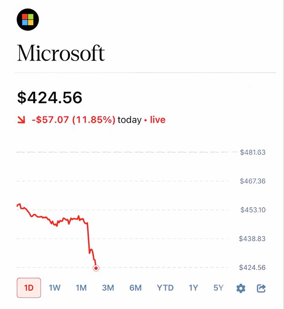The height and width of the screenshot is (309, 284).
Task: View the 1Y price history
Action: tap(194, 288)
